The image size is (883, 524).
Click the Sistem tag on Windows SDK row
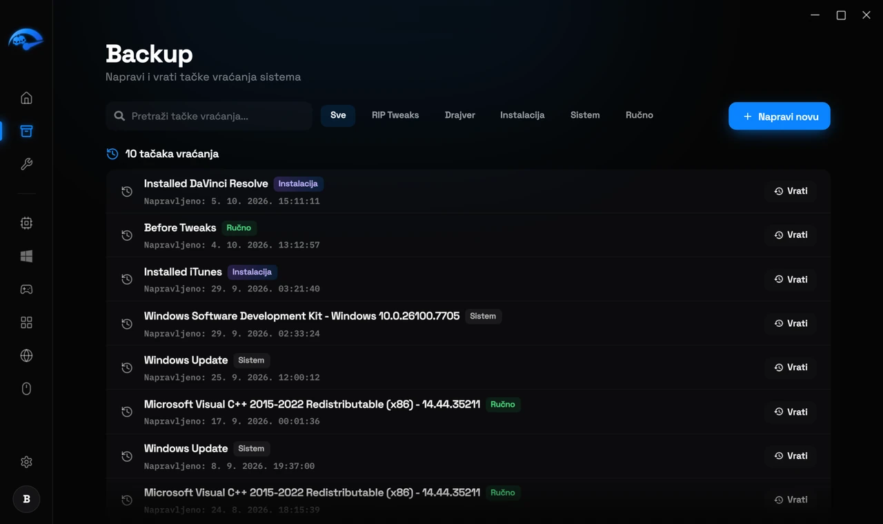tap(483, 316)
